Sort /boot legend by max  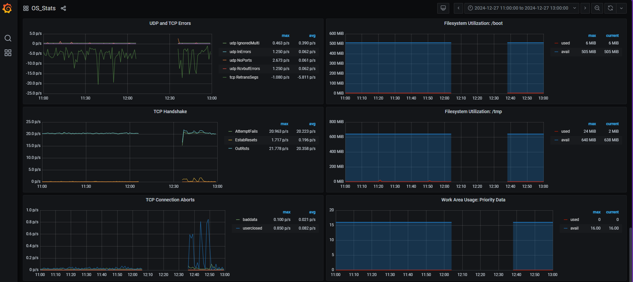pyautogui.click(x=592, y=35)
